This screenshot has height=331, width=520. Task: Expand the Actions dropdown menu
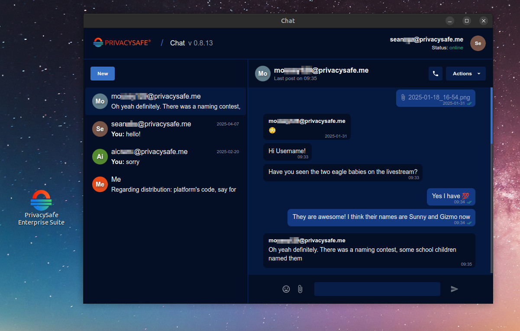point(466,74)
